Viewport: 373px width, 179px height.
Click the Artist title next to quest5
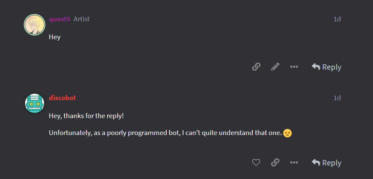pyautogui.click(x=82, y=19)
